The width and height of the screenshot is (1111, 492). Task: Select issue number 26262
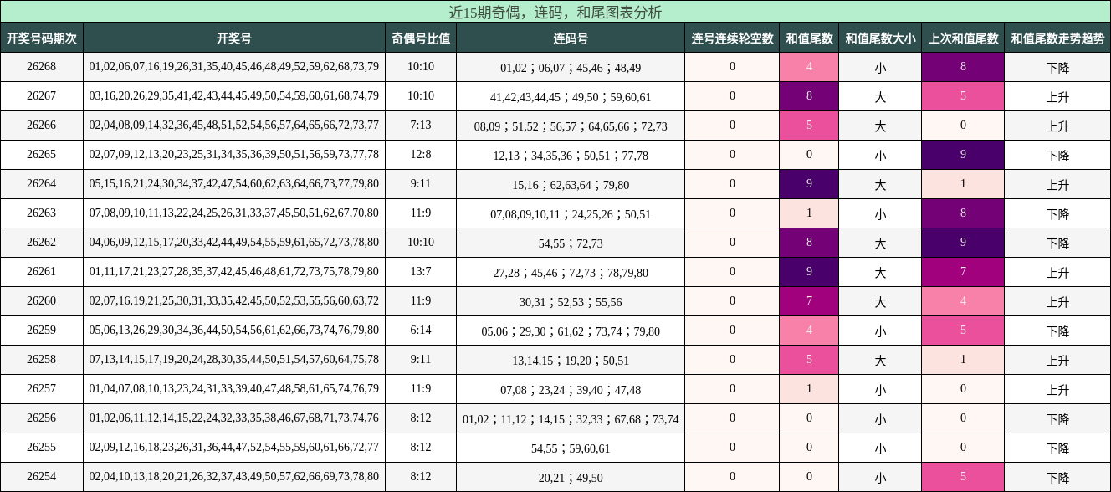click(x=42, y=243)
